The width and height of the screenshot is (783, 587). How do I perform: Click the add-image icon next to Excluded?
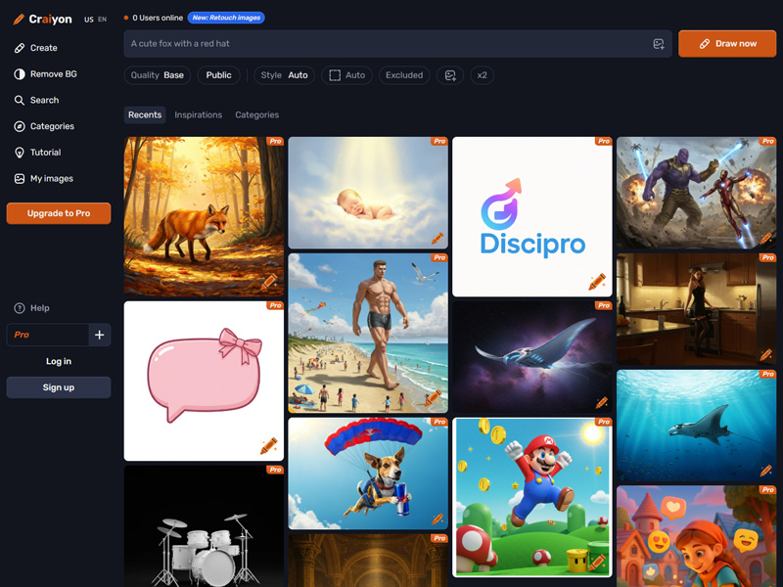point(450,75)
